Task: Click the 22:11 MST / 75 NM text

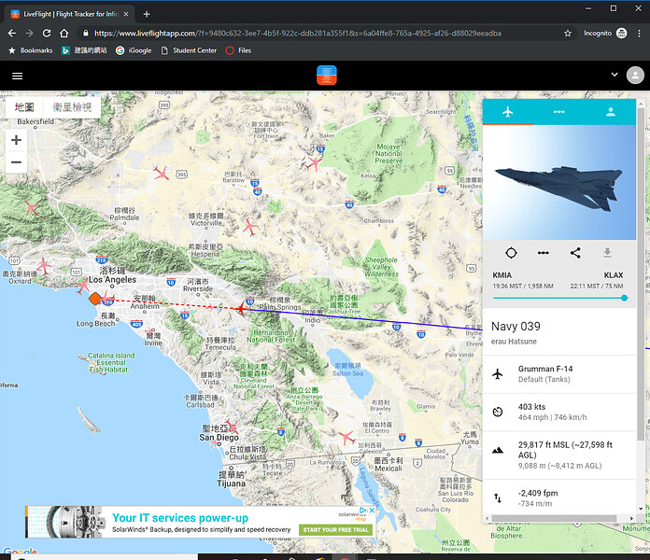Action: 597,287
